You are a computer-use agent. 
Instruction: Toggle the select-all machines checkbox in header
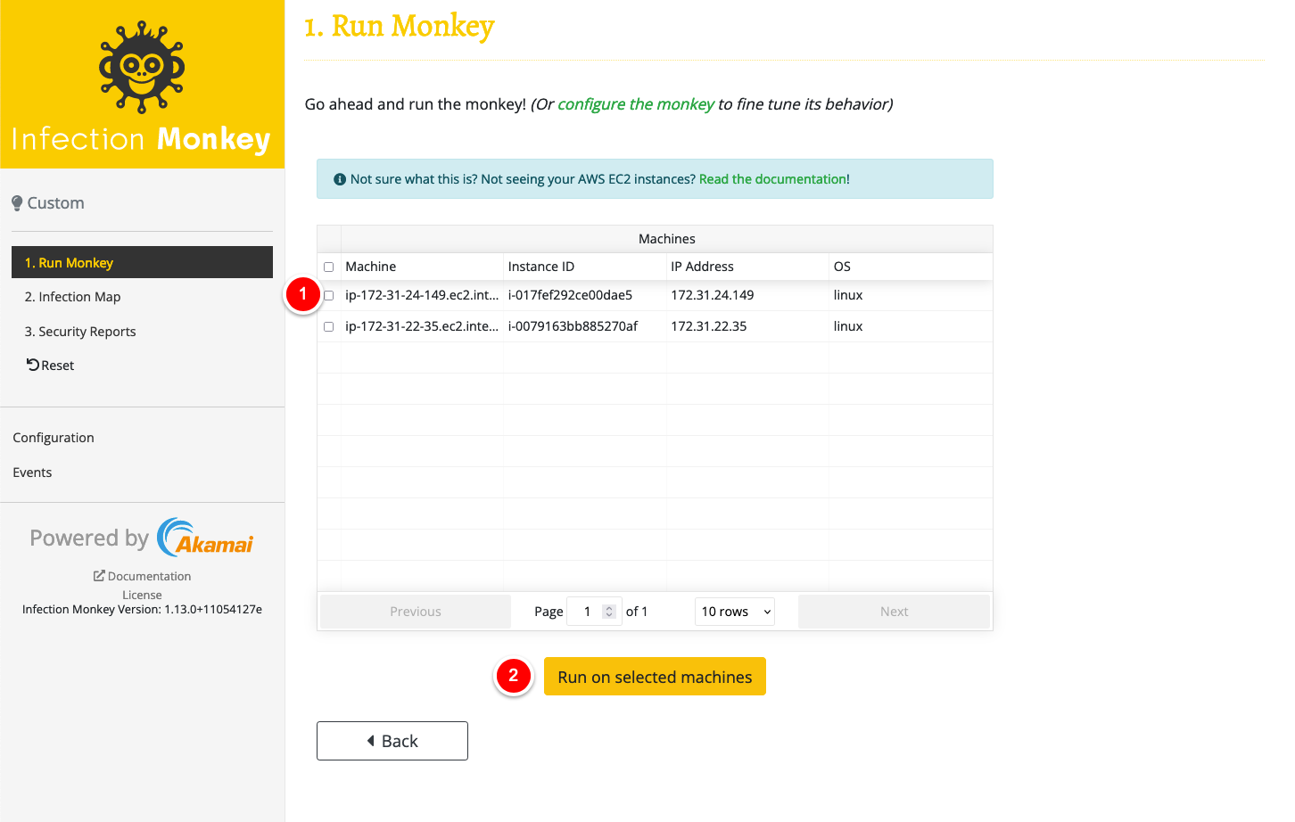coord(329,267)
